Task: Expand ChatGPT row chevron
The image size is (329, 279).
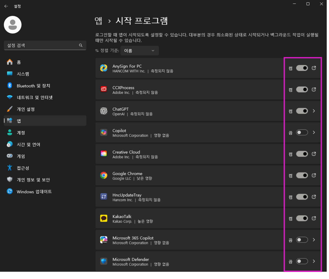Action: tap(314, 111)
